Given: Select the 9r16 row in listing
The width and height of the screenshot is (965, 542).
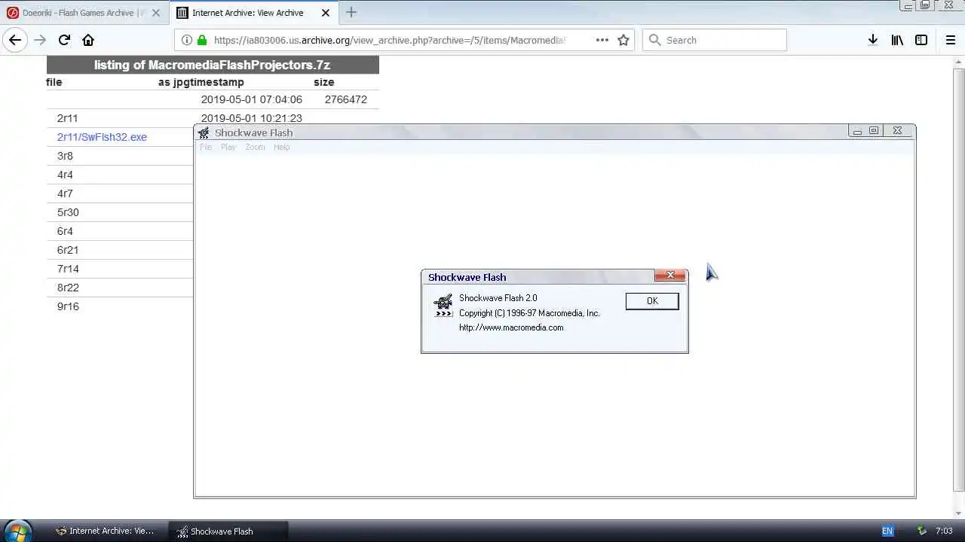Looking at the screenshot, I should [68, 306].
